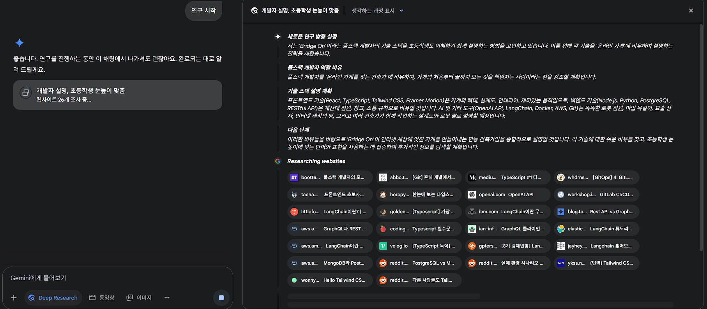Open the 개발자 설명 research card
Viewport: 707px width, 309px height.
pyautogui.click(x=117, y=95)
